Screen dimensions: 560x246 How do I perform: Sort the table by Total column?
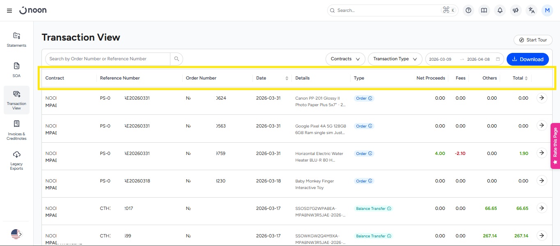point(526,78)
